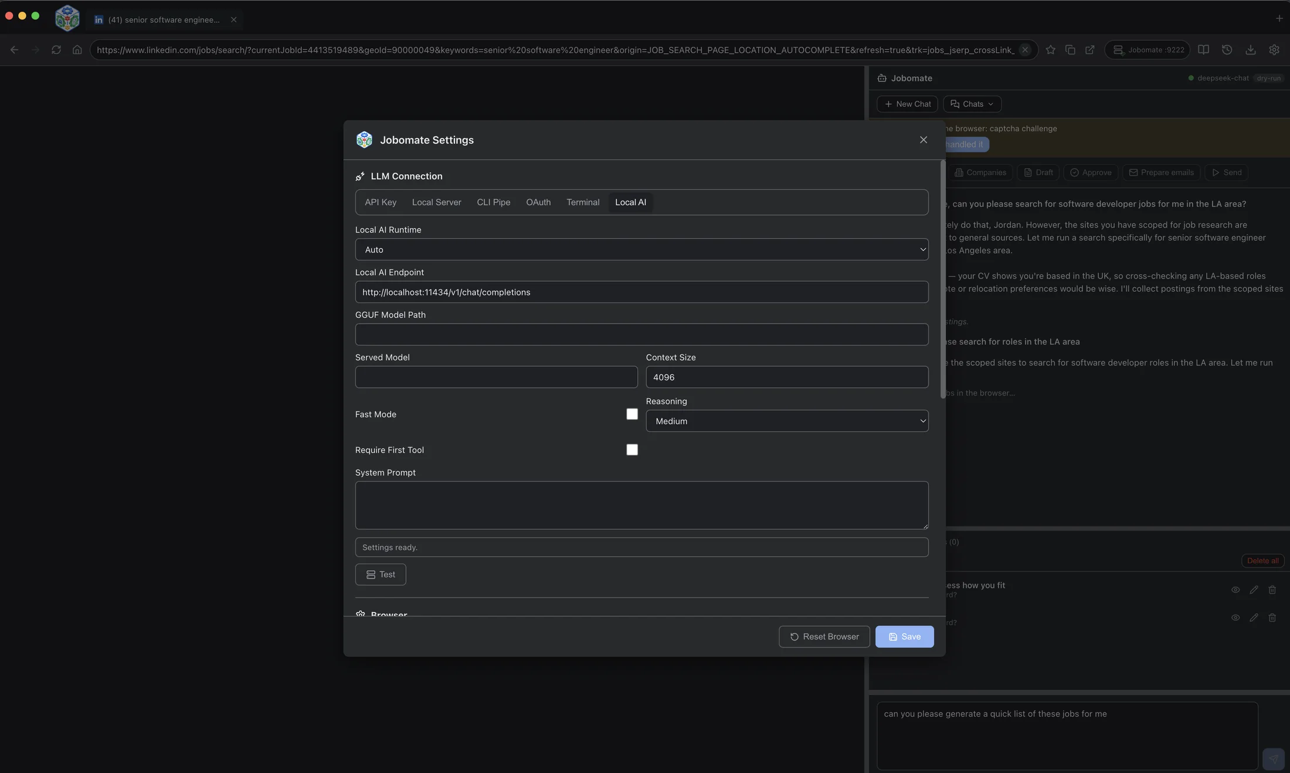The width and height of the screenshot is (1290, 773).
Task: Click the Jobomate logo in the Settings dialog header
Action: (x=364, y=139)
